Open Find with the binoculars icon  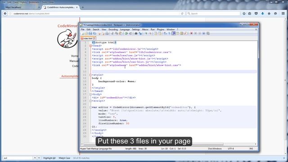(136, 33)
